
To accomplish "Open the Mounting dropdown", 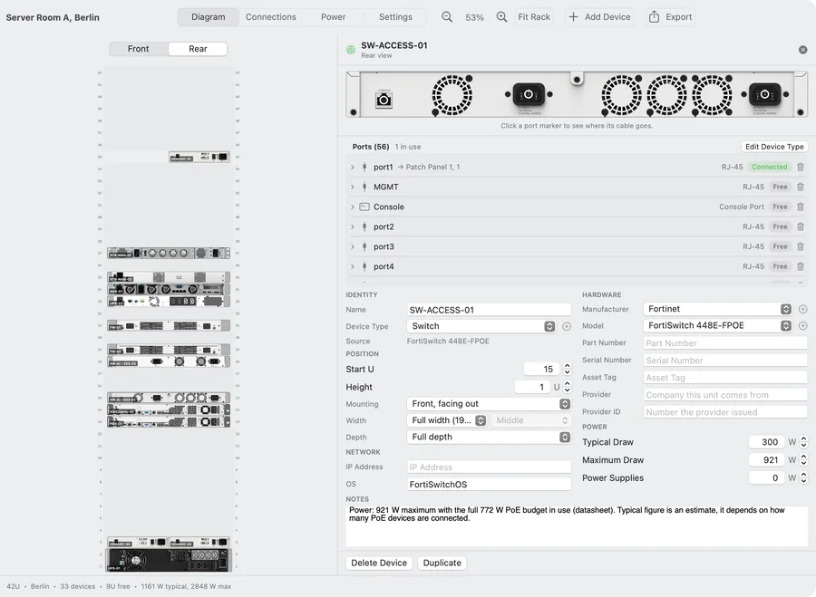I will tap(488, 403).
